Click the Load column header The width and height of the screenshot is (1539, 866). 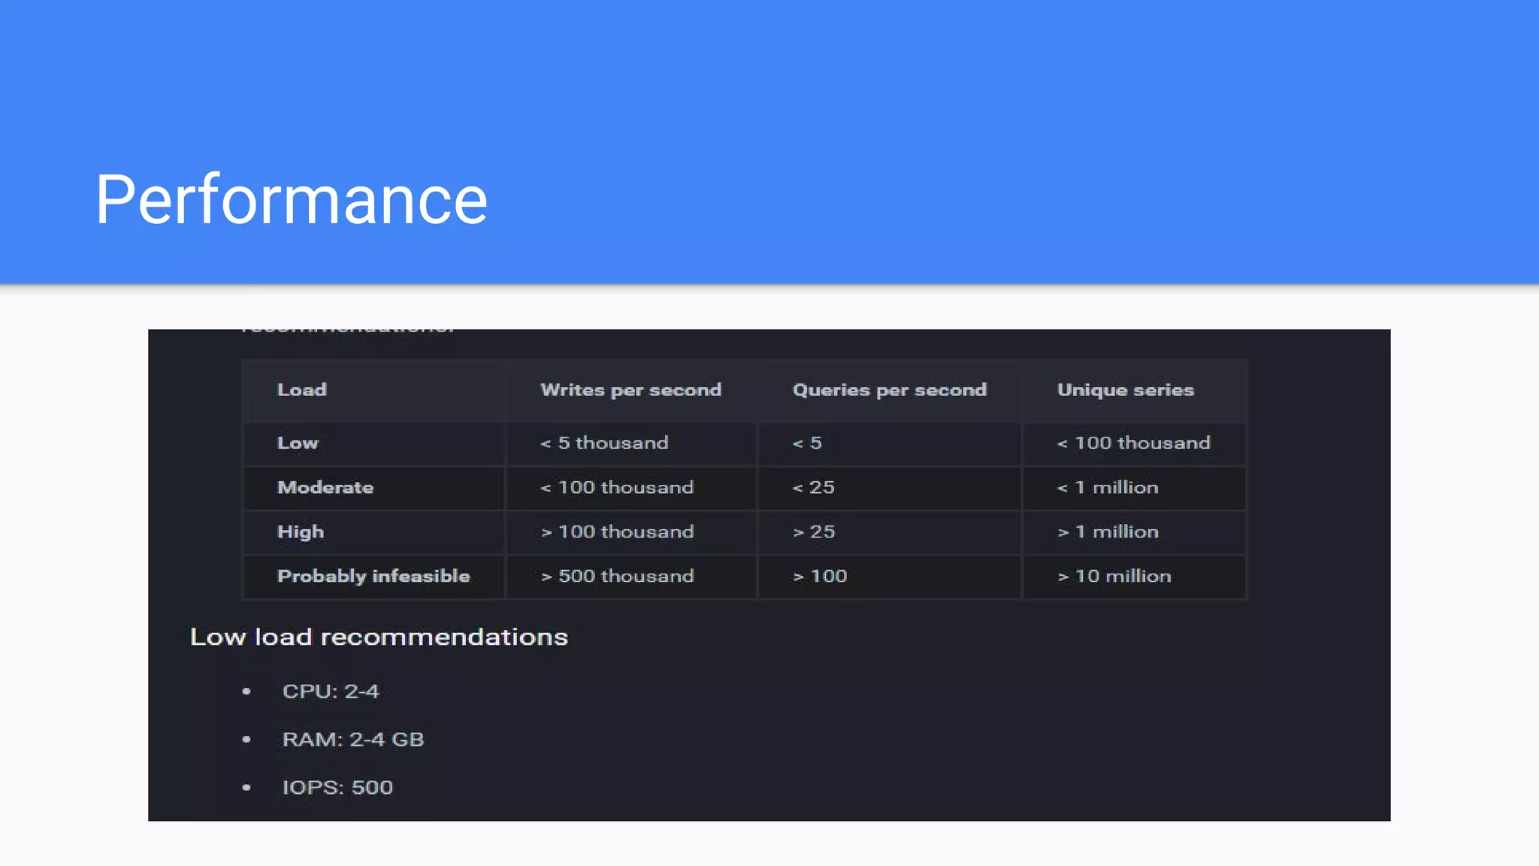[301, 390]
